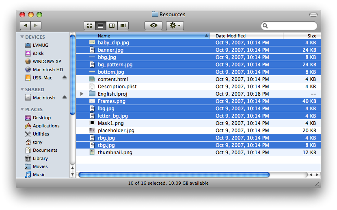Open the Action gear menu
Viewport: 337px width, 210px height.
point(175,26)
